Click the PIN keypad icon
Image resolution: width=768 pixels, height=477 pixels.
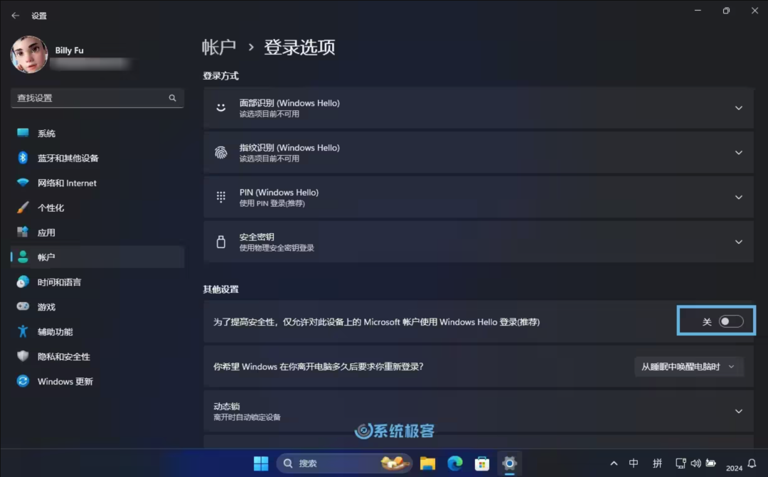221,197
